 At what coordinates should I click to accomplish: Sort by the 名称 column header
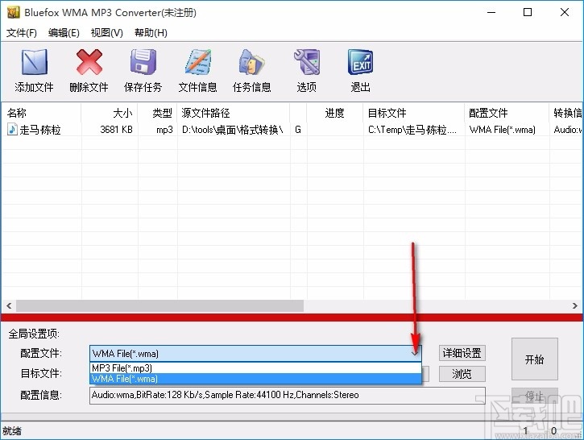click(41, 113)
